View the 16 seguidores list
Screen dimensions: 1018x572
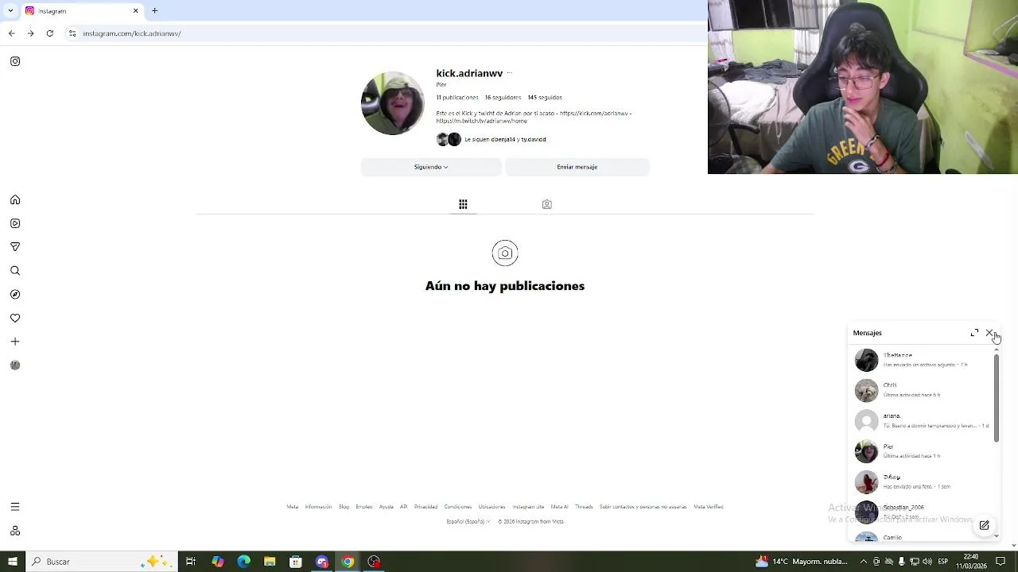point(503,98)
